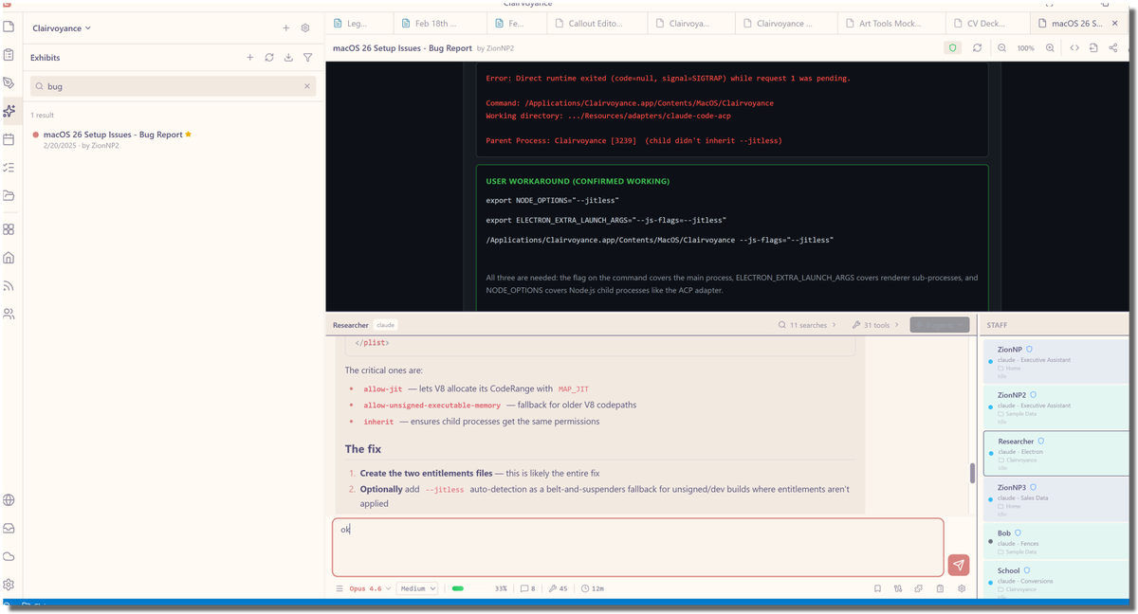Click the plus icon beside Clairvoyance workspace
The image size is (1138, 614).
click(286, 28)
